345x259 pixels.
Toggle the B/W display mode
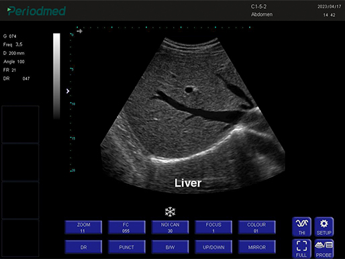pos(170,247)
